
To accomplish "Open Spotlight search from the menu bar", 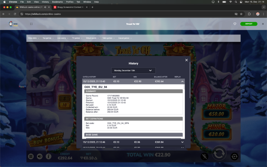I will pyautogui.click(x=236, y=2).
